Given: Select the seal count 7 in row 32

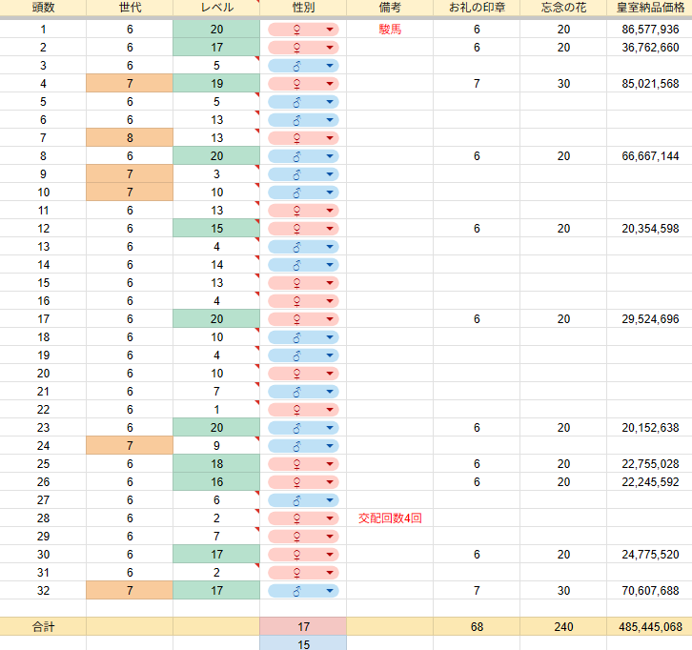Looking at the screenshot, I should [477, 590].
